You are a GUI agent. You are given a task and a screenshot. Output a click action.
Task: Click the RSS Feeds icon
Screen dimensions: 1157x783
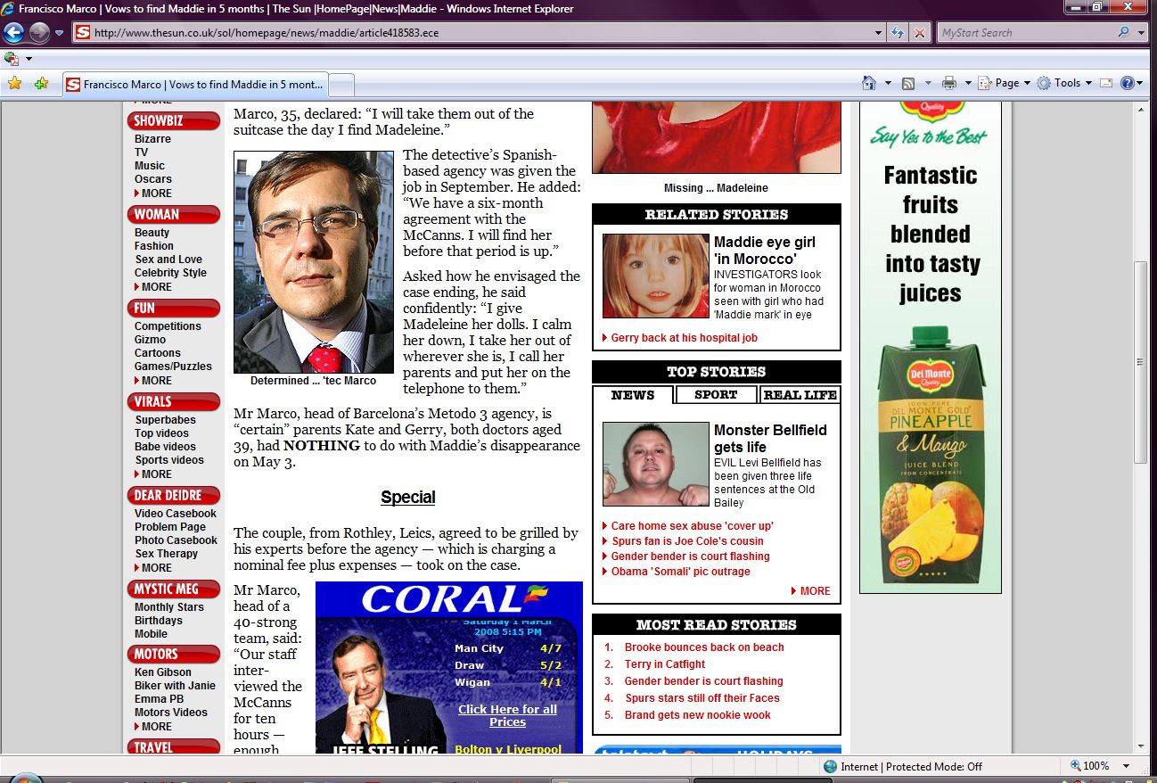[908, 83]
